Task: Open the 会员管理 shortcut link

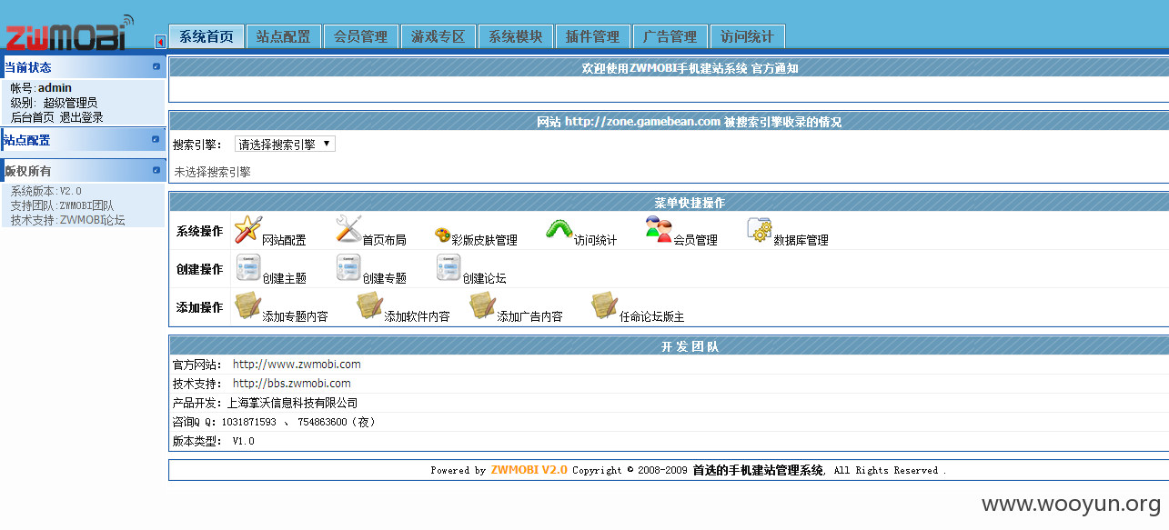Action: pos(695,240)
